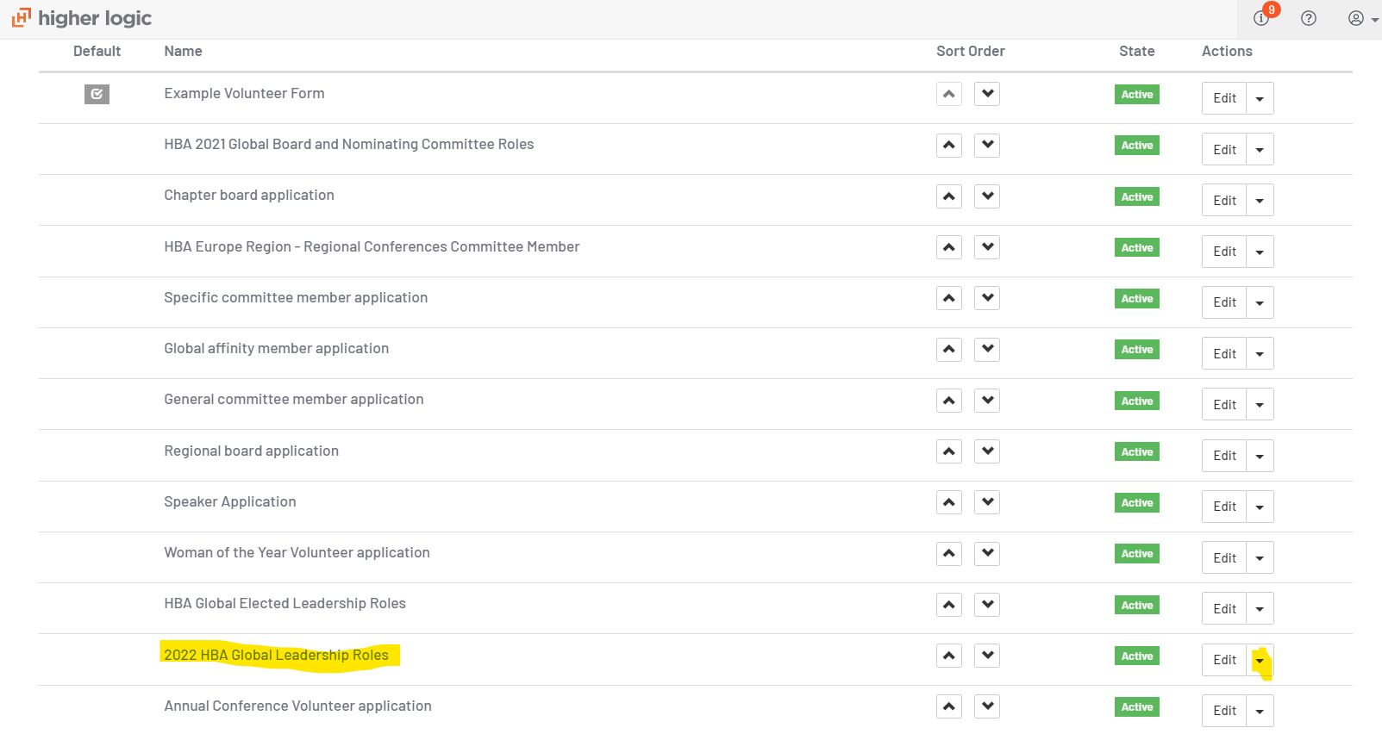This screenshot has height=734, width=1382.
Task: Select the 2022 HBA Global Leadership Roles name
Action: (276, 655)
